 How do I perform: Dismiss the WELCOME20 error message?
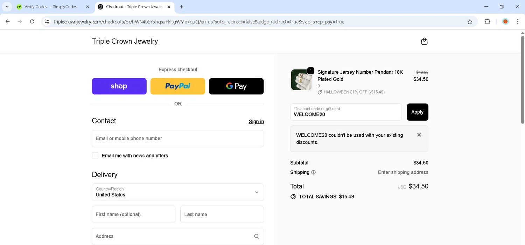pyautogui.click(x=419, y=135)
